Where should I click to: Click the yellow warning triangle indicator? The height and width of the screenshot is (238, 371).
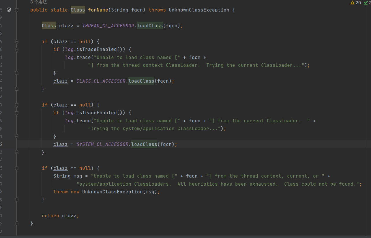coord(352,3)
